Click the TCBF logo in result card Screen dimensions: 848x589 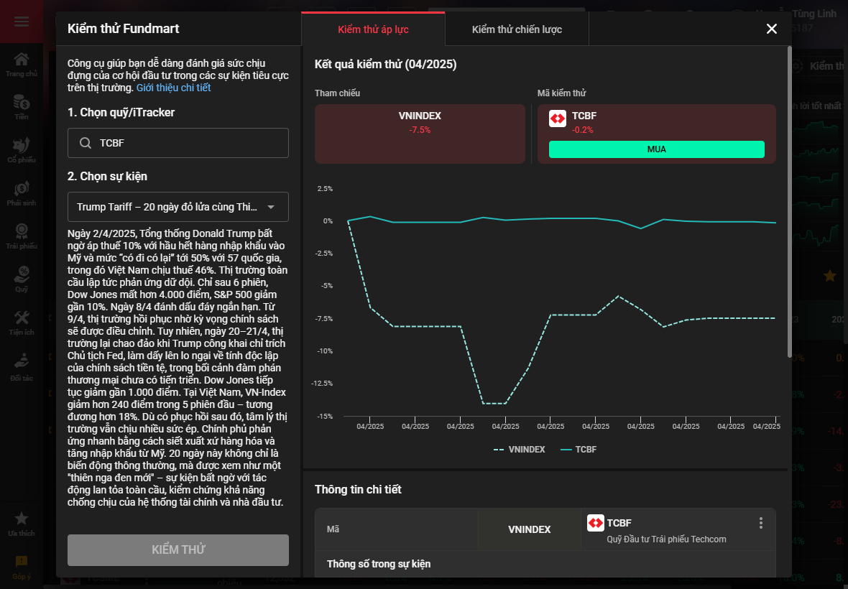tap(558, 119)
